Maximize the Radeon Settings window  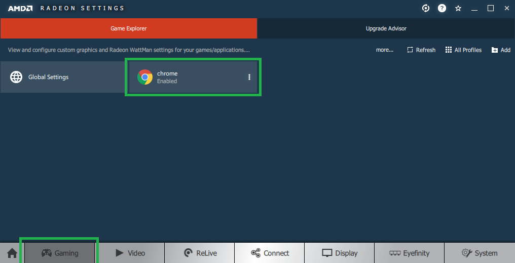491,8
